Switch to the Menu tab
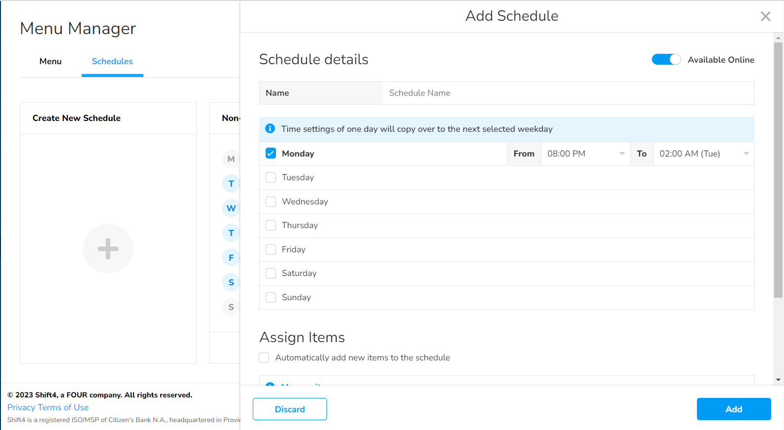The width and height of the screenshot is (784, 430). [x=50, y=61]
